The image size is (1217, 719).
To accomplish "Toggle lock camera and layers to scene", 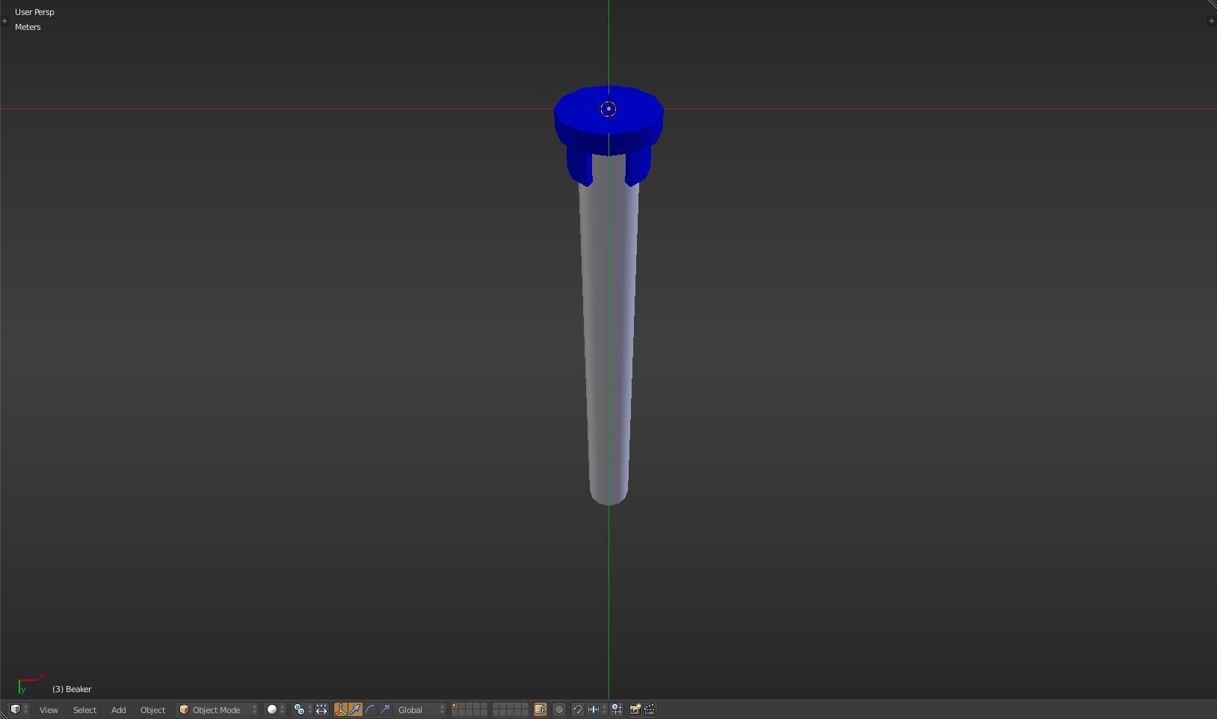I will (540, 709).
